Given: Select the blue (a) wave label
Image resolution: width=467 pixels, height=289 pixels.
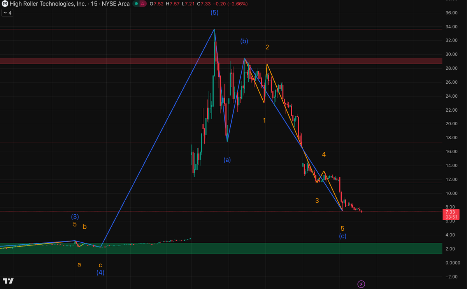Looking at the screenshot, I should point(227,159).
